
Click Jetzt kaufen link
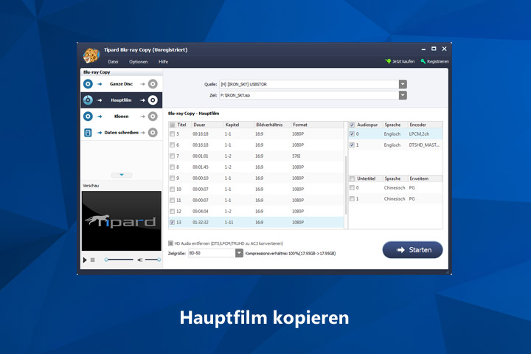400,61
